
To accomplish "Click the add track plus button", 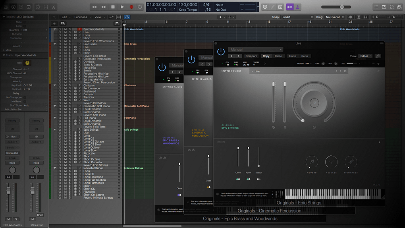I will 54,23.
